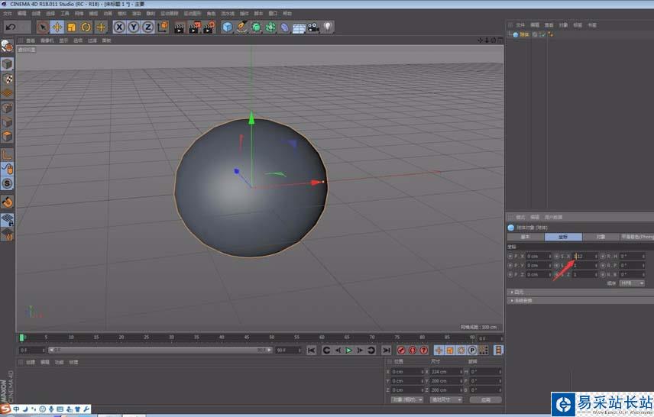The height and width of the screenshot is (417, 654).
Task: Select the Rotate tool in the top toolbar
Action: click(86, 27)
